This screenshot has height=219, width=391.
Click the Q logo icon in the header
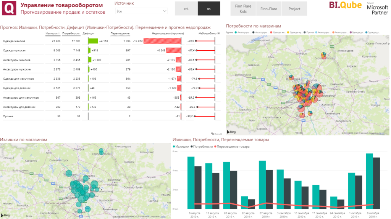click(x=9, y=8)
